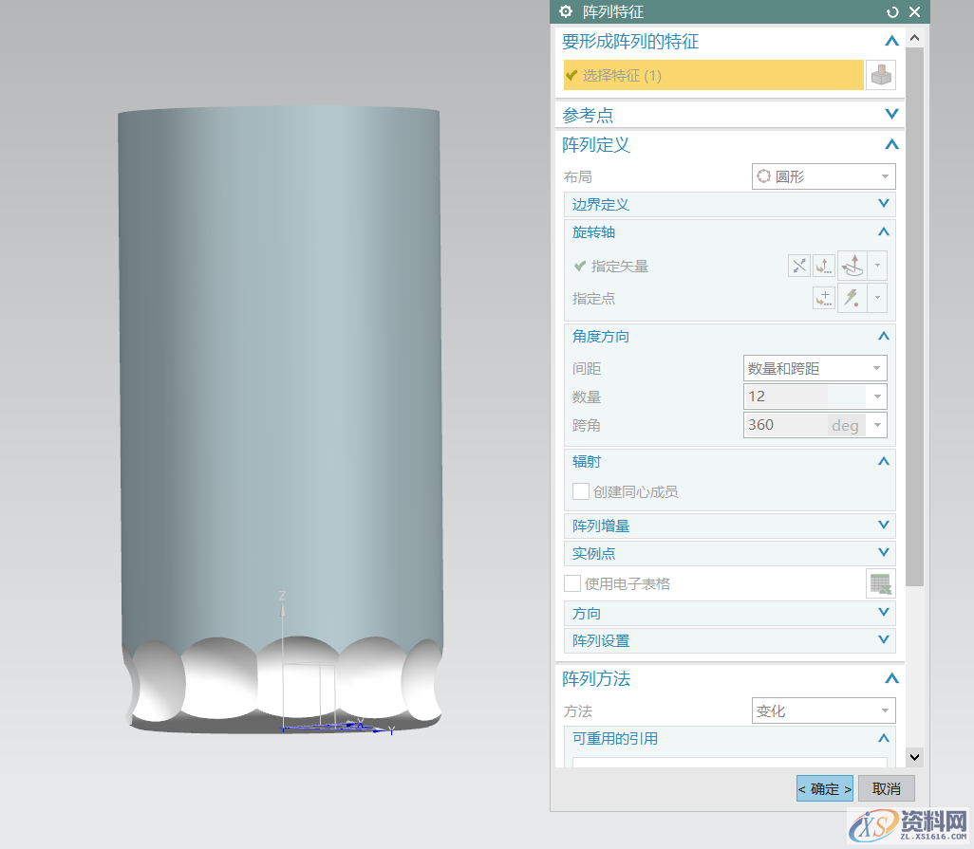Open the vector dialog icon
This screenshot has width=974, height=849.
[824, 267]
